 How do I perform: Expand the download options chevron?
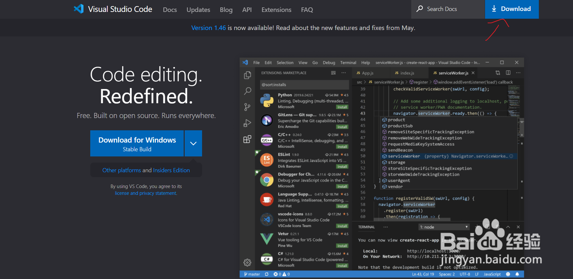point(193,143)
